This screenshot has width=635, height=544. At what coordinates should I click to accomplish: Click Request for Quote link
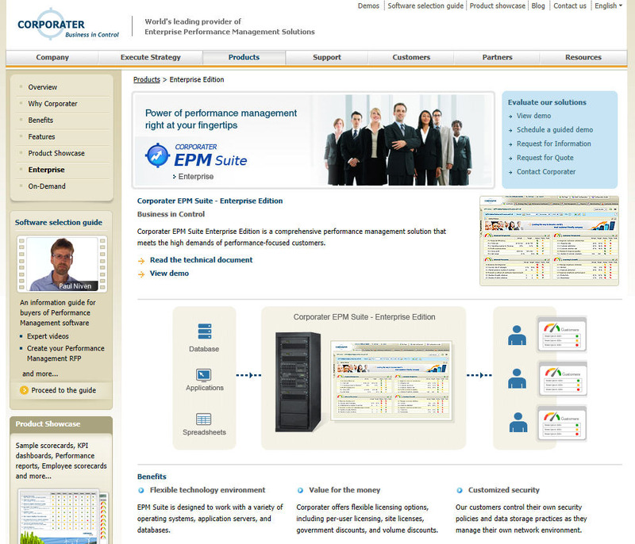pos(545,158)
